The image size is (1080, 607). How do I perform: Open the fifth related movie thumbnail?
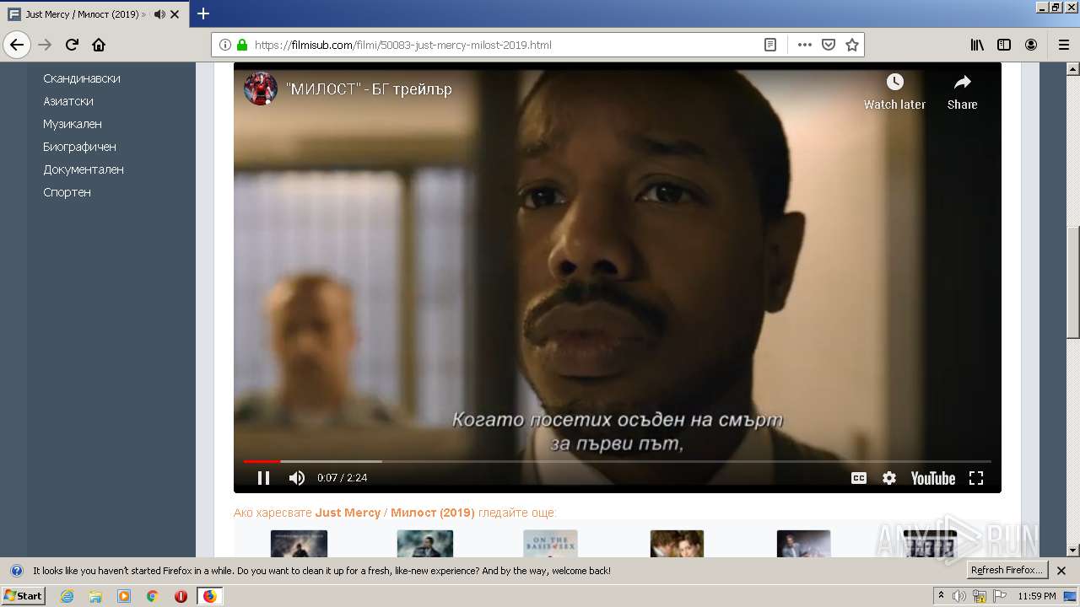point(803,544)
